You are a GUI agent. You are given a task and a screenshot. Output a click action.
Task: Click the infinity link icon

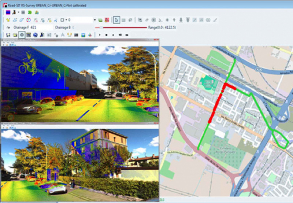208,20
